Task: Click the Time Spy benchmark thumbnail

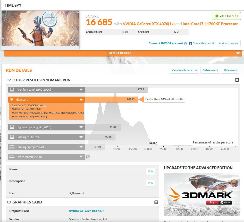Action: tap(40, 28)
